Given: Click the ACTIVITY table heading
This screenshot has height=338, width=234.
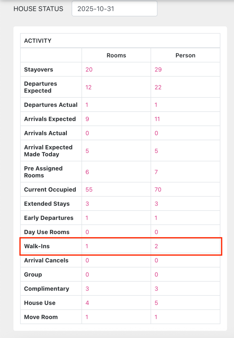Looking at the screenshot, I should [x=38, y=41].
